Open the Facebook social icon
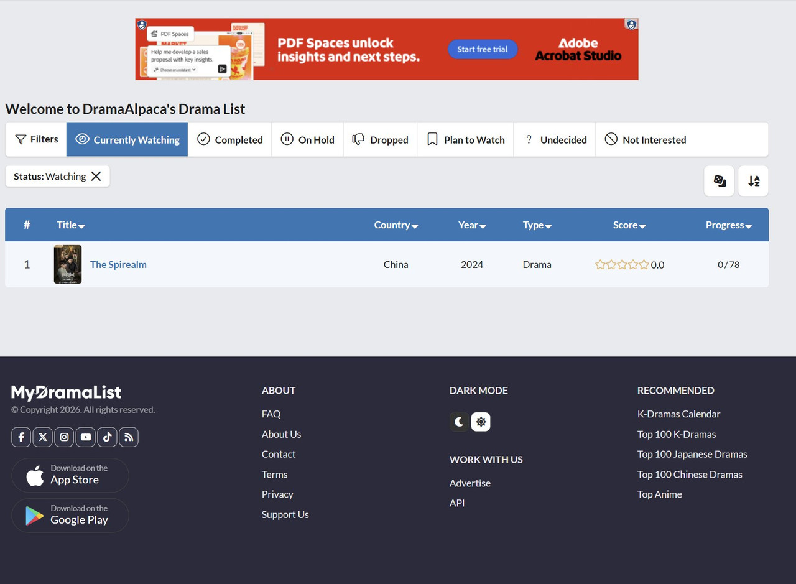 pyautogui.click(x=21, y=437)
